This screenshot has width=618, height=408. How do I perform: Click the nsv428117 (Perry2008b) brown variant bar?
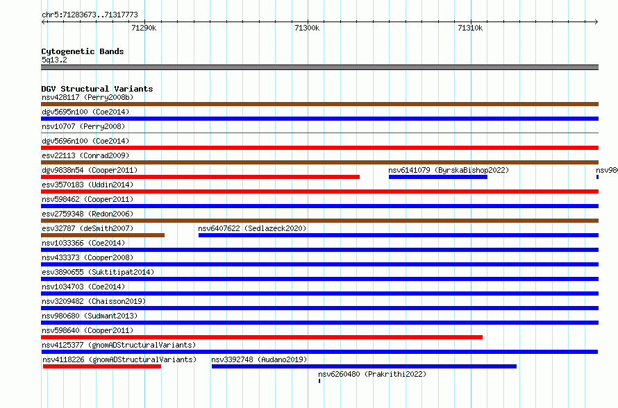[x=319, y=104]
